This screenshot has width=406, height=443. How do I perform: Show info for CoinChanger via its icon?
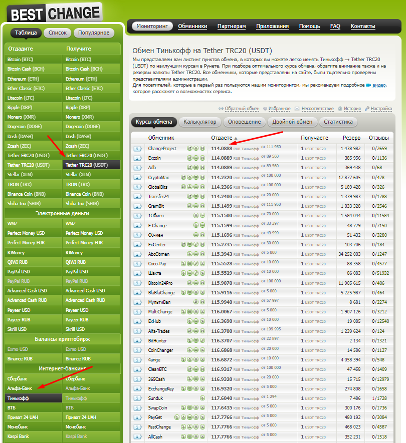point(137,350)
